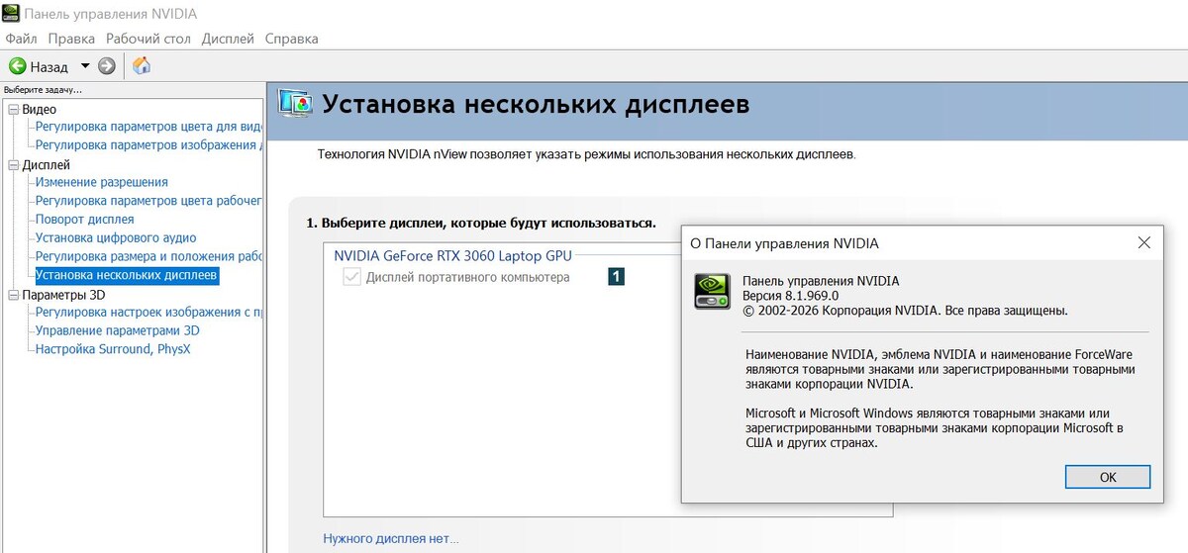Open the Справка menu
The width and height of the screenshot is (1188, 553).
(292, 39)
